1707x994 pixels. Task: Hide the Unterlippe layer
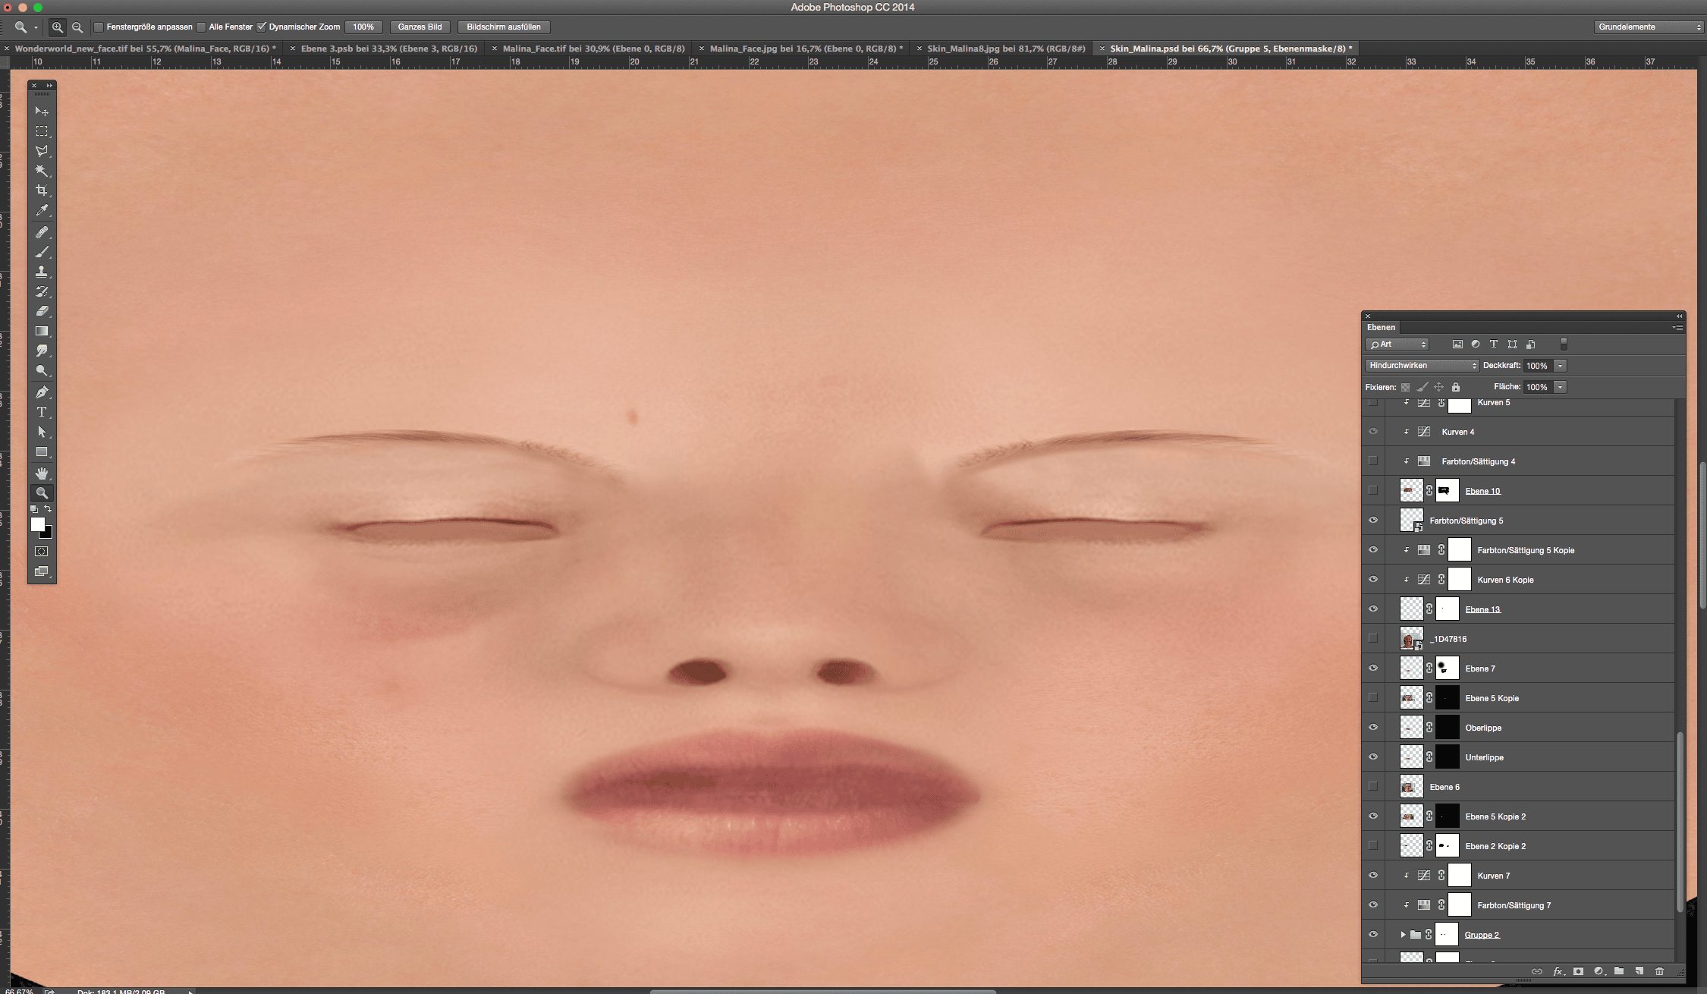tap(1373, 757)
